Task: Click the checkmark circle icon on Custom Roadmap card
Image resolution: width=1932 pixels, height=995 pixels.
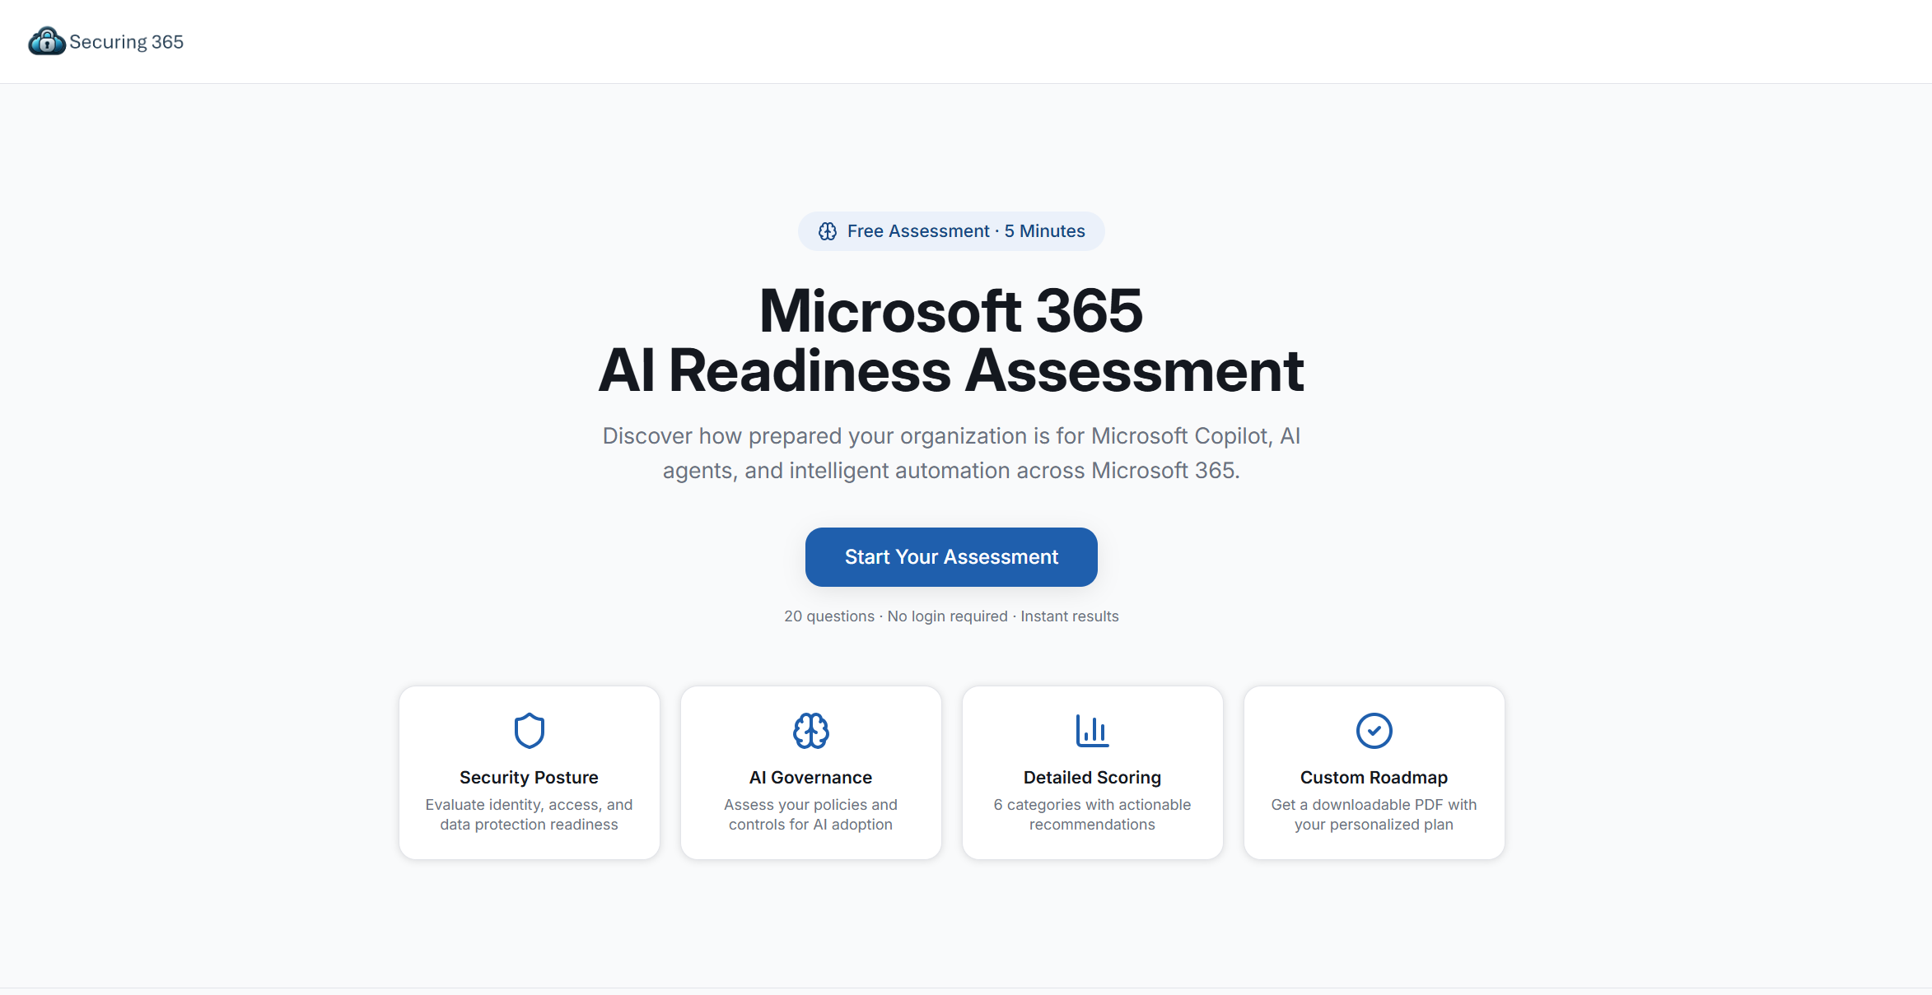Action: point(1374,731)
